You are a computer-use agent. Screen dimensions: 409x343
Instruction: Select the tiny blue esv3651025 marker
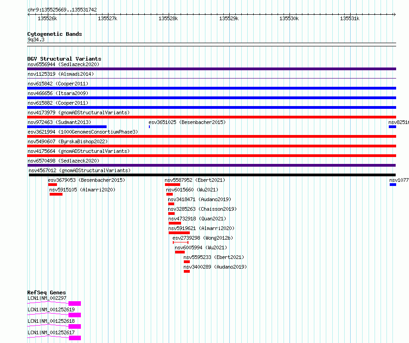coord(149,127)
